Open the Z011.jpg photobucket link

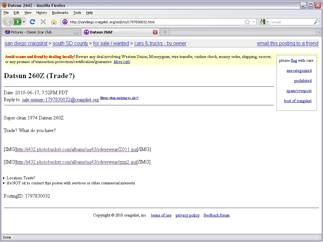[x=76, y=149]
